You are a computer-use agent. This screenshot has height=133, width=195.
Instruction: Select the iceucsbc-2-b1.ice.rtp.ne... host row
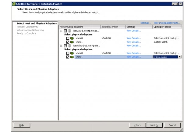(x=87, y=46)
